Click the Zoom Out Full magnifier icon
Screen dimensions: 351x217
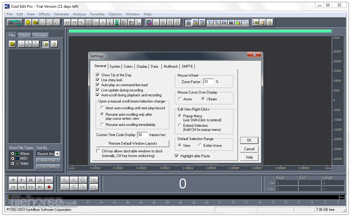pyautogui.click(x=83, y=180)
